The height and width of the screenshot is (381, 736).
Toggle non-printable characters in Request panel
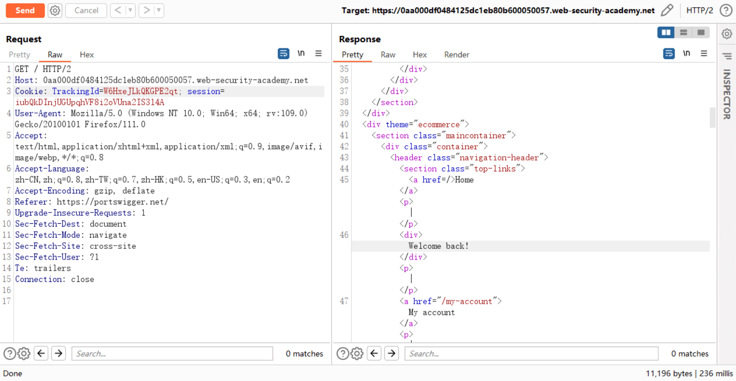(x=301, y=53)
